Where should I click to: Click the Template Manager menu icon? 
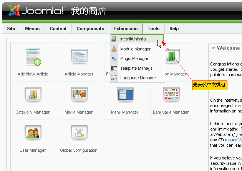coord(114,68)
